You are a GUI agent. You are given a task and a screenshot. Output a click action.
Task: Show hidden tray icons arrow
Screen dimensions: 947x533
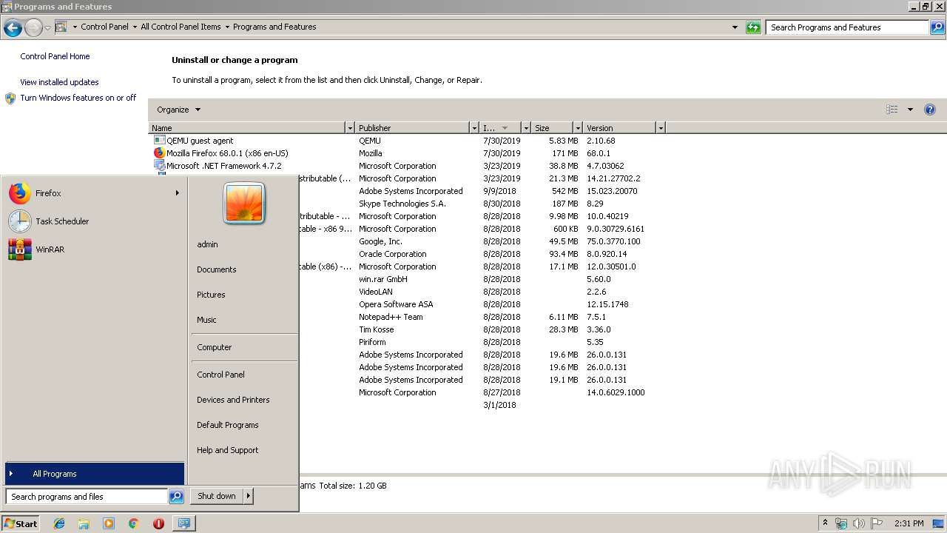[x=826, y=523]
